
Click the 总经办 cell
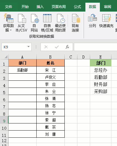coord(100,70)
